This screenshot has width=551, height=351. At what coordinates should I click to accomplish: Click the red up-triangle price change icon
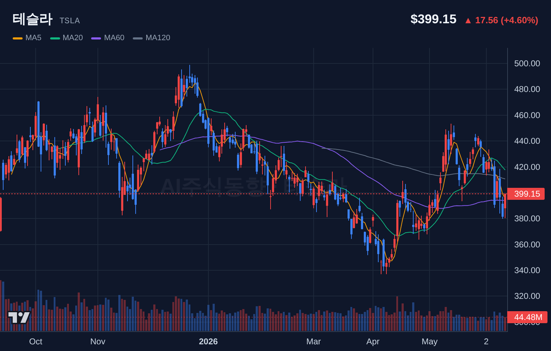468,21
